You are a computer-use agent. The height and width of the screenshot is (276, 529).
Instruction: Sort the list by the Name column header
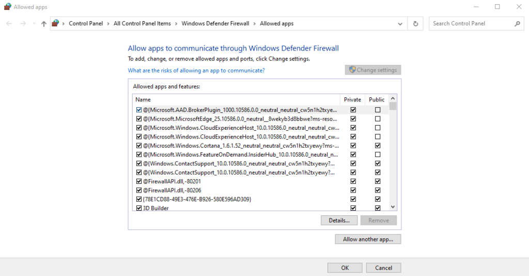pyautogui.click(x=236, y=99)
